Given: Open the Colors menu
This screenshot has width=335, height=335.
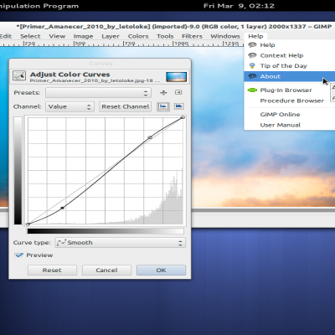Looking at the screenshot, I should click(138, 36).
